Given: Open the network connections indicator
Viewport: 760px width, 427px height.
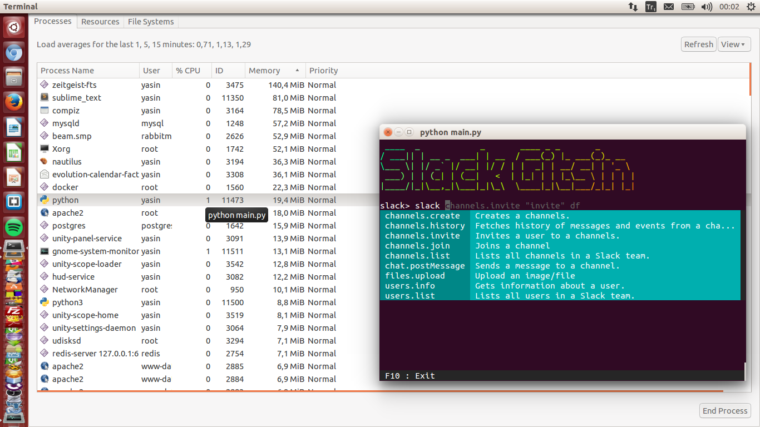Looking at the screenshot, I should pyautogui.click(x=633, y=7).
